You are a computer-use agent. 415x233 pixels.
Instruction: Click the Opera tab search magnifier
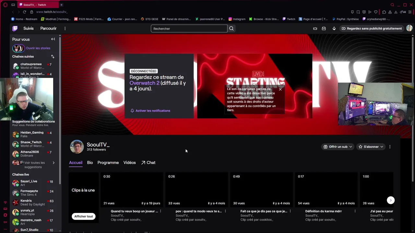(x=392, y=5)
